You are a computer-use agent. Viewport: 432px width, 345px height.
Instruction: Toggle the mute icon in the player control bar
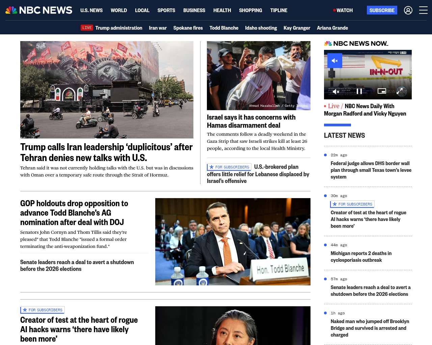coord(336,91)
